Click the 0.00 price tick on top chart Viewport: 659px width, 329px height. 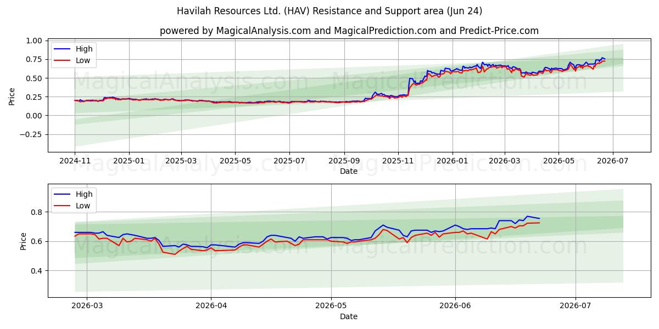(x=34, y=115)
